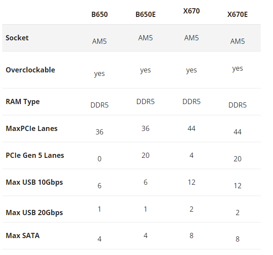273x255 pixels.
Task: Click the B650E PCIe Gen 5 Lanes value
Action: pyautogui.click(x=145, y=155)
